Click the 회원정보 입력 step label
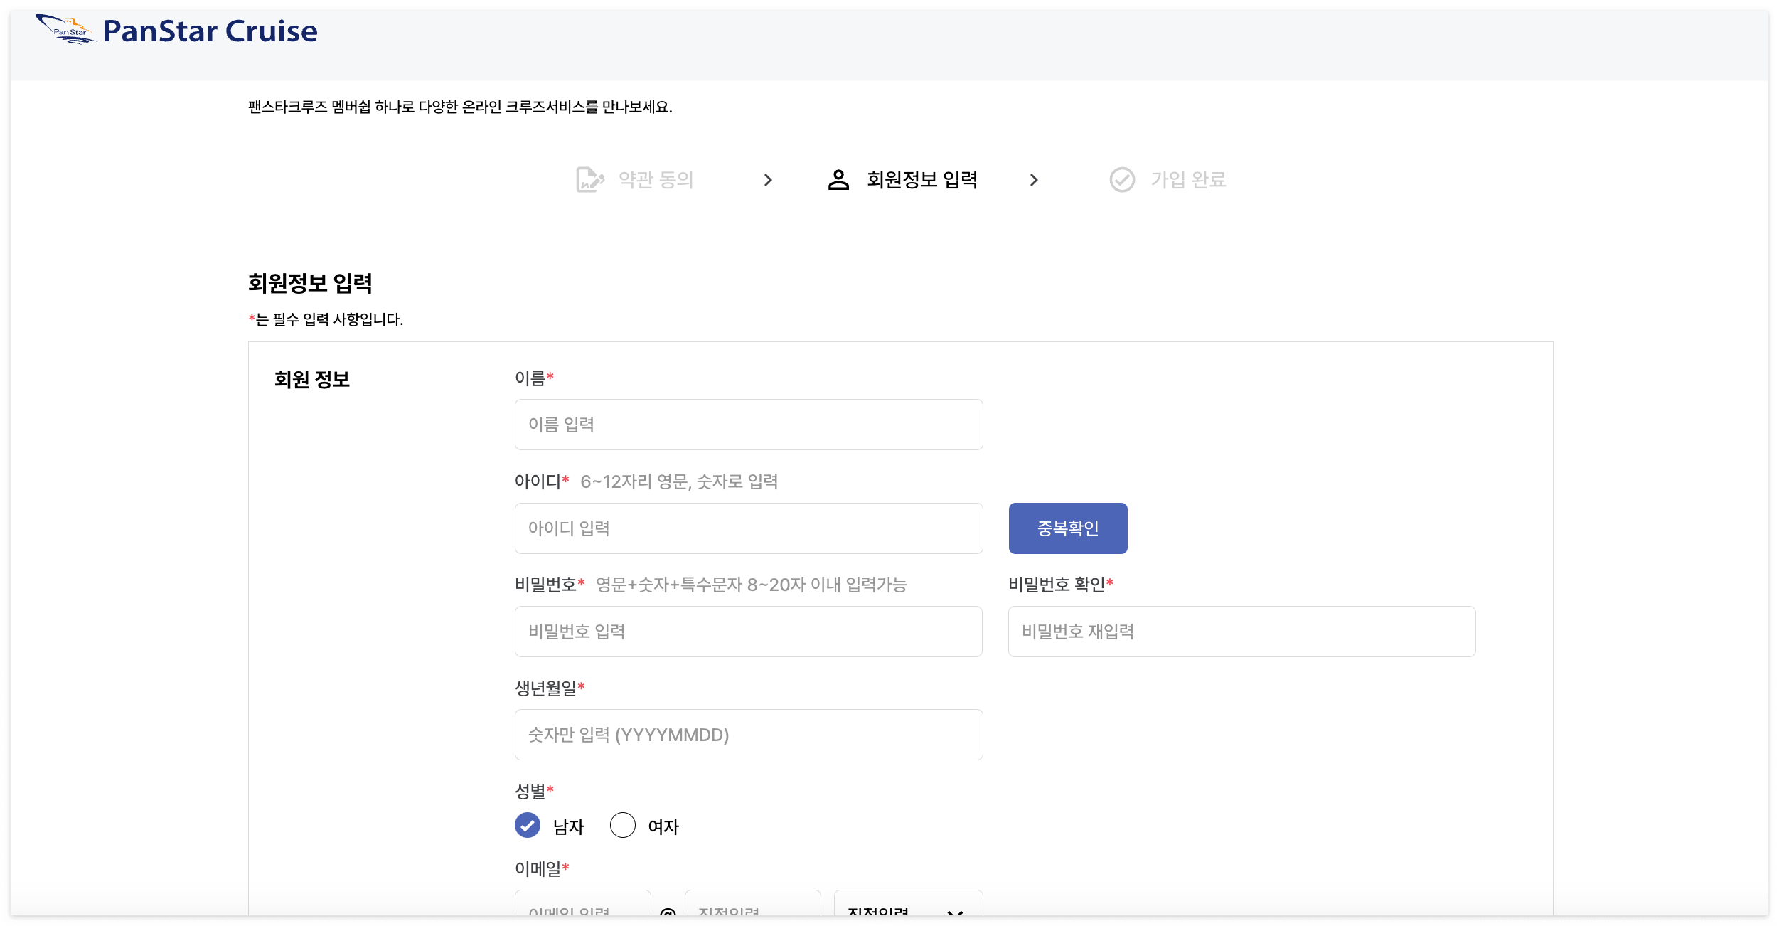Screen dimensions: 1779x926 pyautogui.click(x=922, y=179)
